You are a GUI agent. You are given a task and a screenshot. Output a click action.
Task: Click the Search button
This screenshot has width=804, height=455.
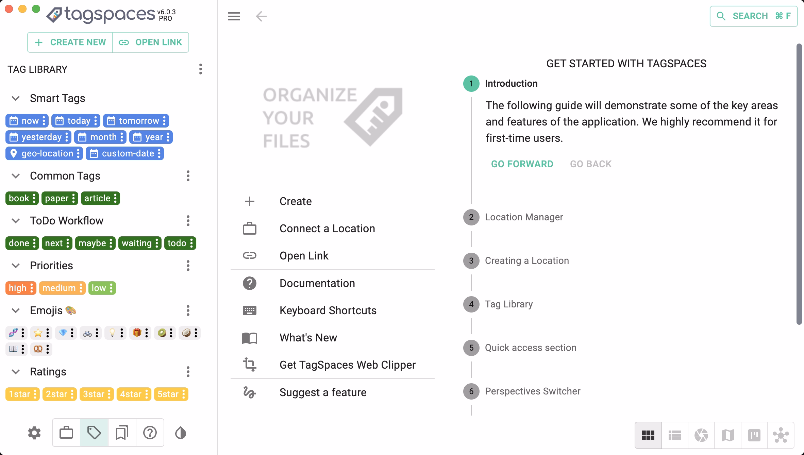(x=754, y=16)
